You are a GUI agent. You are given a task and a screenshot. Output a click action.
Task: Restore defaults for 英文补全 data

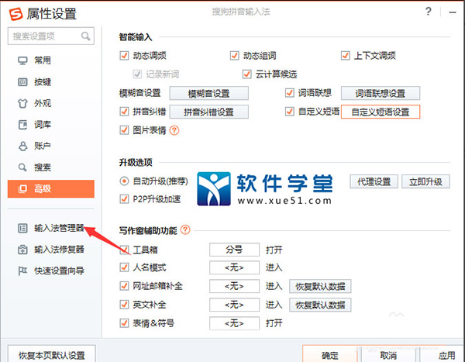point(320,305)
